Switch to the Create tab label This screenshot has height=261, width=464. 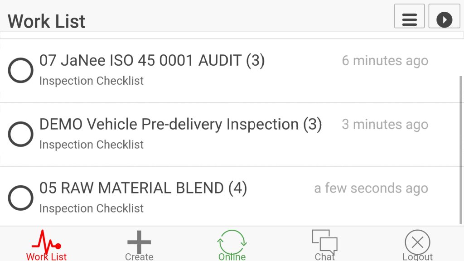[139, 257]
